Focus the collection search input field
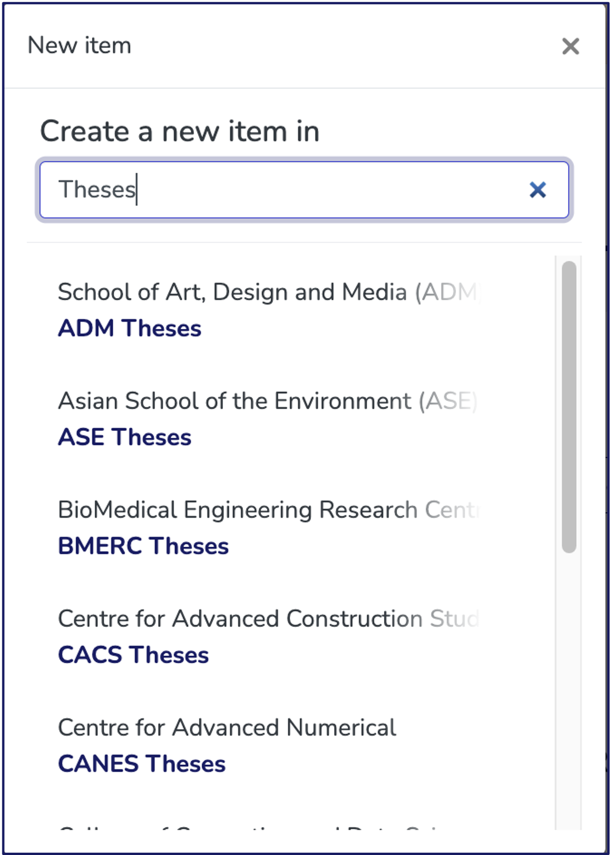Viewport: 611px width, 855px height. [303, 190]
